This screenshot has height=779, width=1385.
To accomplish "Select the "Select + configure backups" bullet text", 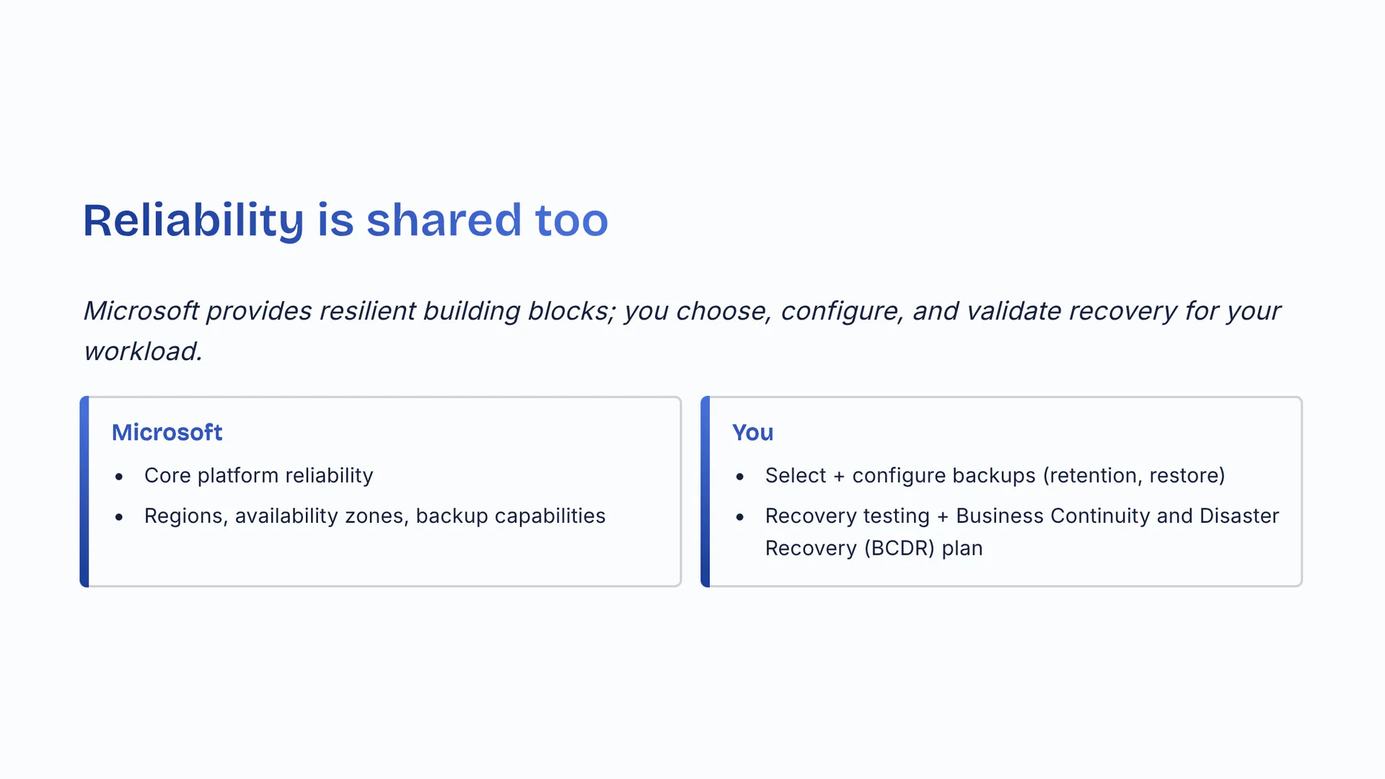I will point(900,475).
